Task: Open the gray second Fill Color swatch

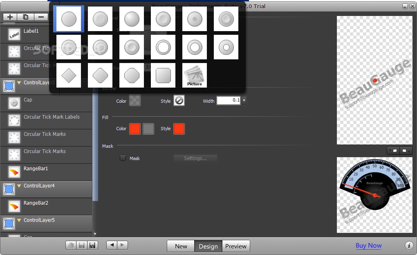Action: click(x=148, y=129)
